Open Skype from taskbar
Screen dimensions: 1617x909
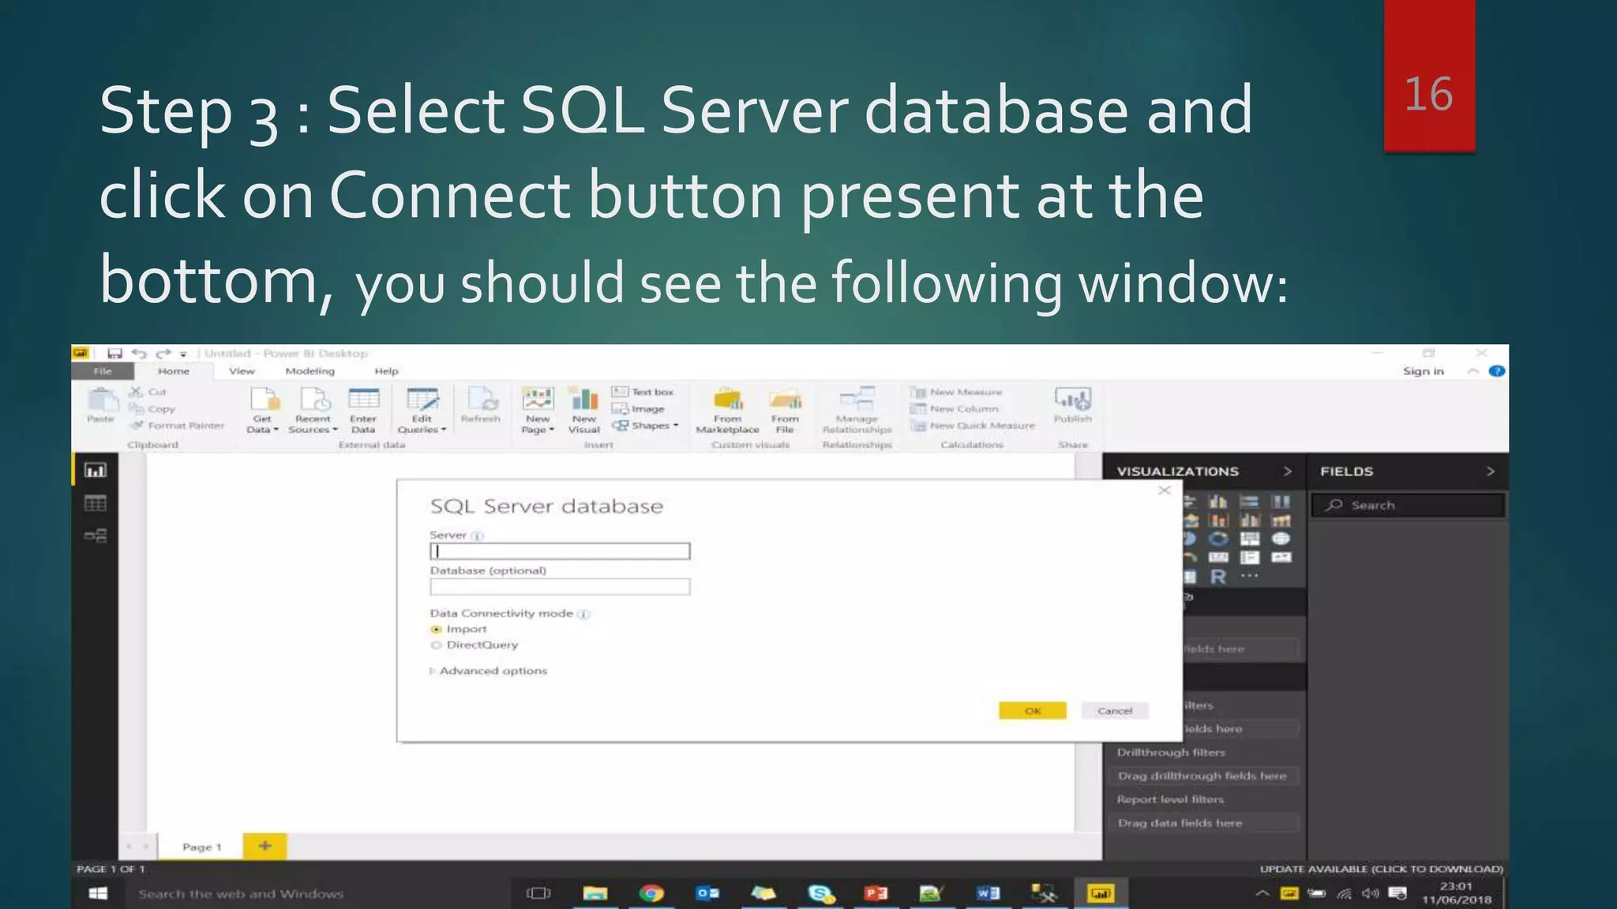click(x=821, y=893)
